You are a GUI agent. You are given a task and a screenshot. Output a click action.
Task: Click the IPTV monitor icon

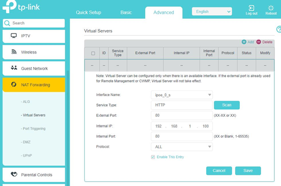pyautogui.click(x=14, y=36)
